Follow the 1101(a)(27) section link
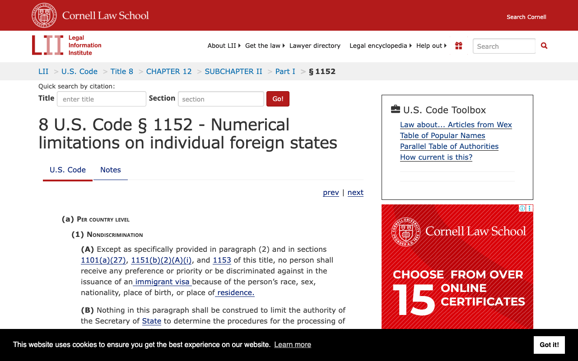The height and width of the screenshot is (361, 578). [103, 260]
